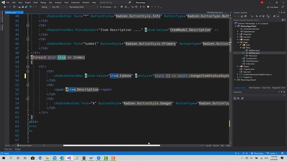Expand PlannerApp.Shared project node

(x=235, y=80)
